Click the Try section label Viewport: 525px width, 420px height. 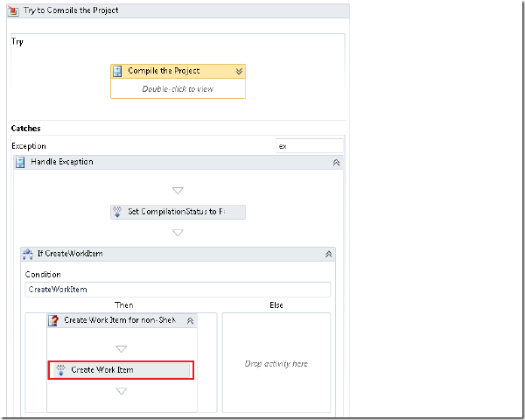[17, 41]
